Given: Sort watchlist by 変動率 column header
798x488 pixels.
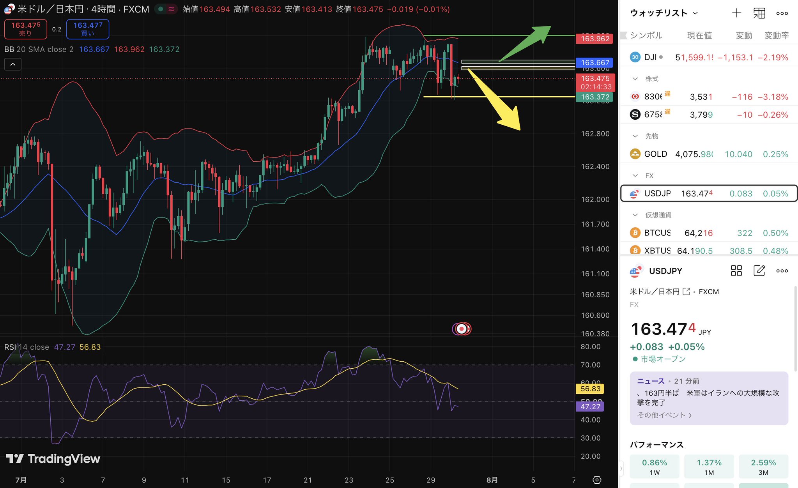Looking at the screenshot, I should [777, 35].
